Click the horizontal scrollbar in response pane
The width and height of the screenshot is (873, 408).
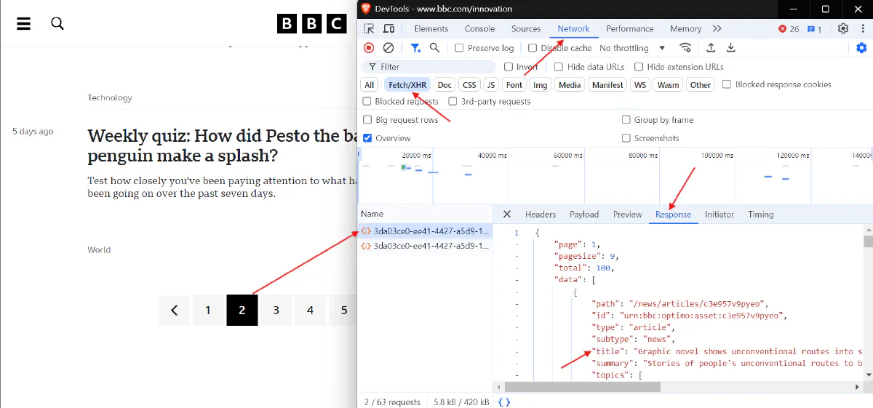coord(655,388)
